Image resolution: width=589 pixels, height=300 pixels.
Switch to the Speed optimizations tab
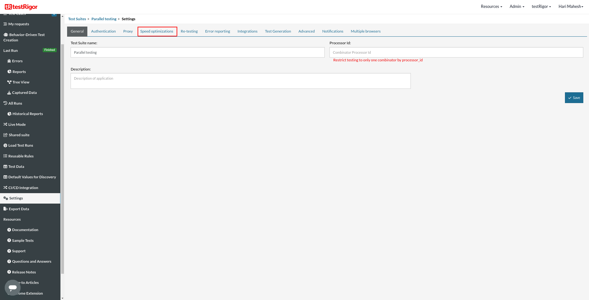(x=157, y=31)
